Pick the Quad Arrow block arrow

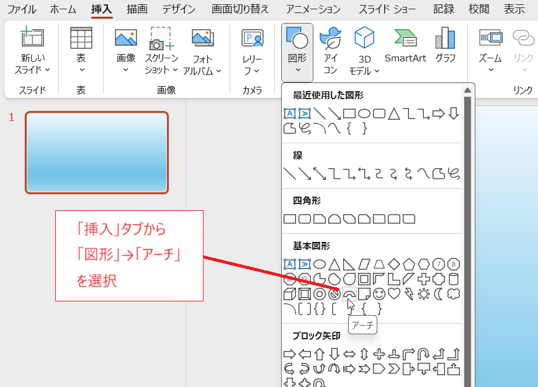[x=379, y=354]
